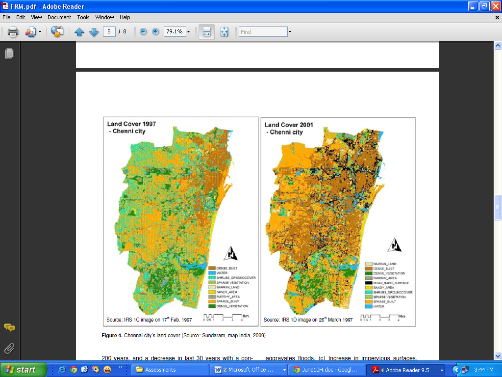Open the Tools menu
The height and width of the screenshot is (377, 502).
click(x=83, y=17)
